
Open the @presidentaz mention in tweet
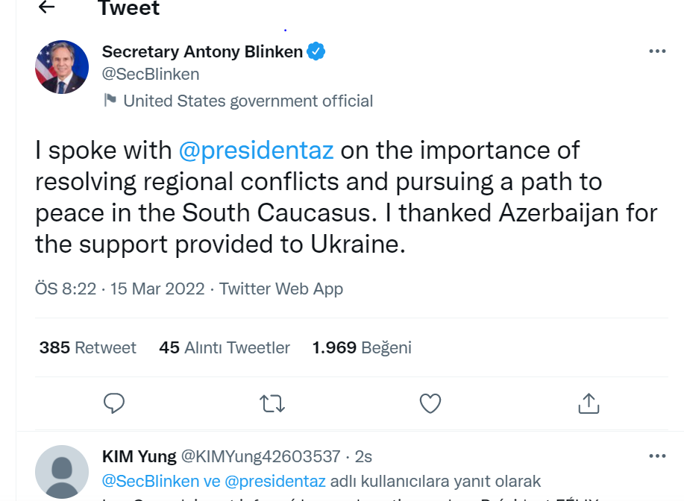(256, 150)
